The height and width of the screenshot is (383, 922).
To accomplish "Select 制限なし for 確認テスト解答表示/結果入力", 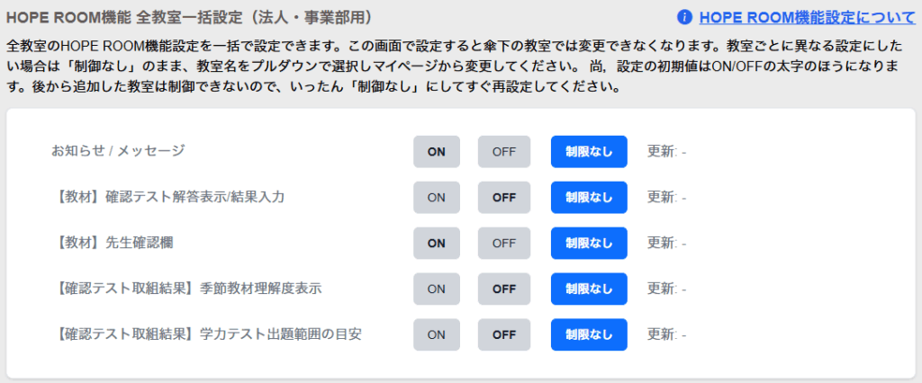I will click(x=589, y=197).
